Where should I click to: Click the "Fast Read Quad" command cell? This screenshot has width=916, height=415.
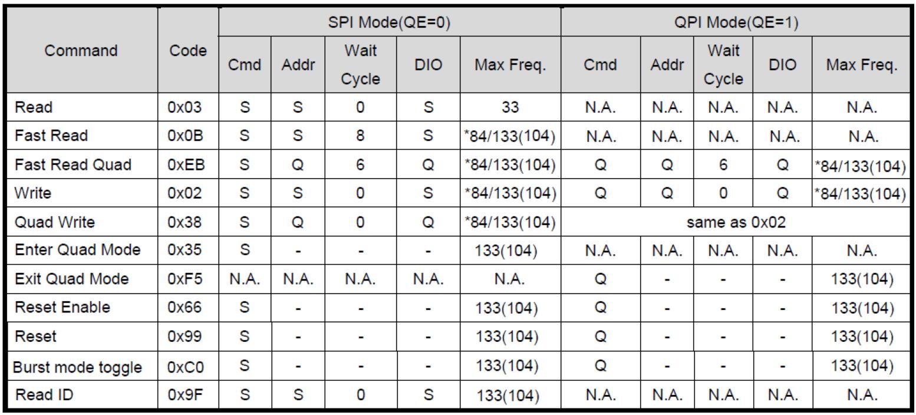pyautogui.click(x=73, y=164)
